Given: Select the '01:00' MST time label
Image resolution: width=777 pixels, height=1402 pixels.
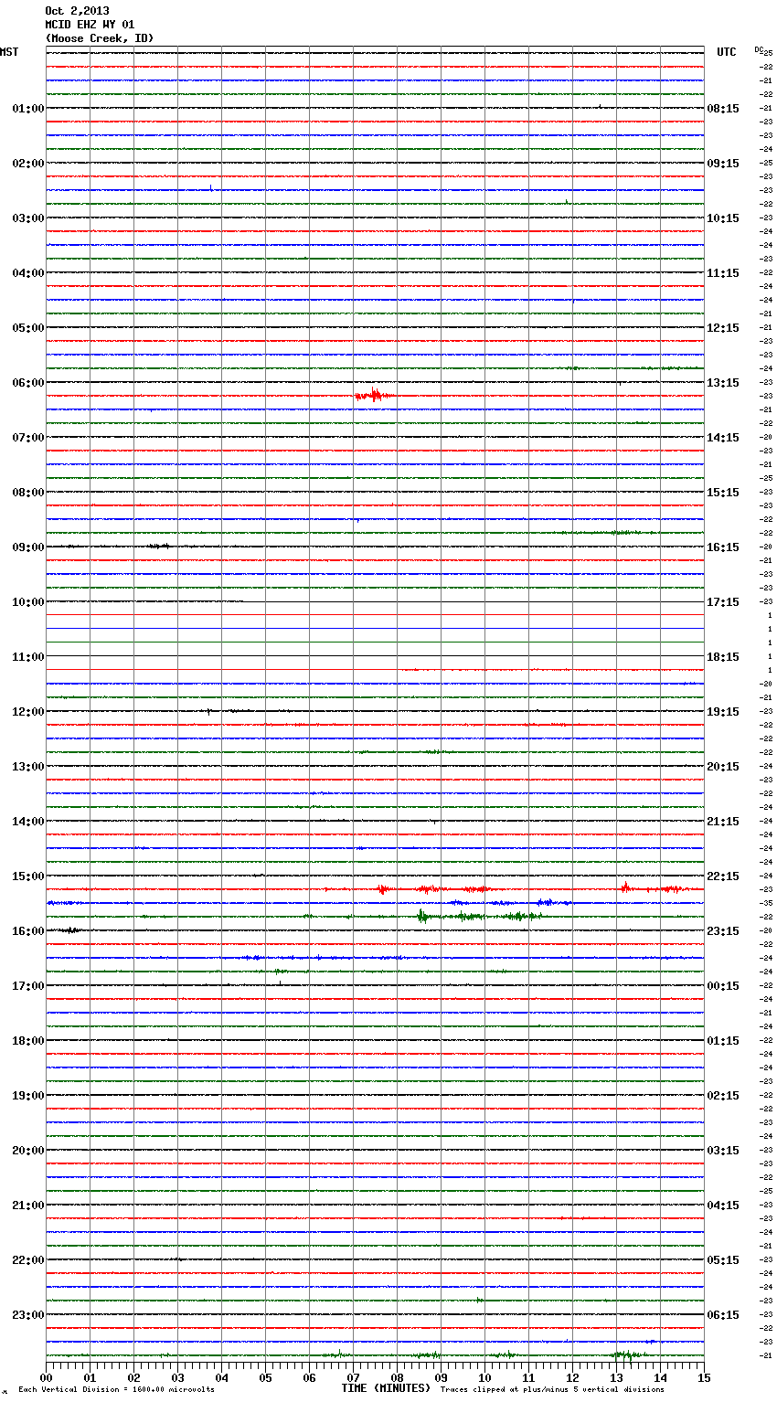Looking at the screenshot, I should tap(28, 109).
